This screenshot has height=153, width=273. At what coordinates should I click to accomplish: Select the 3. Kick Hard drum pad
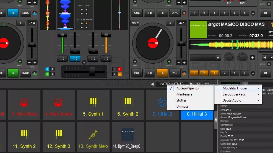(x=24, y=105)
